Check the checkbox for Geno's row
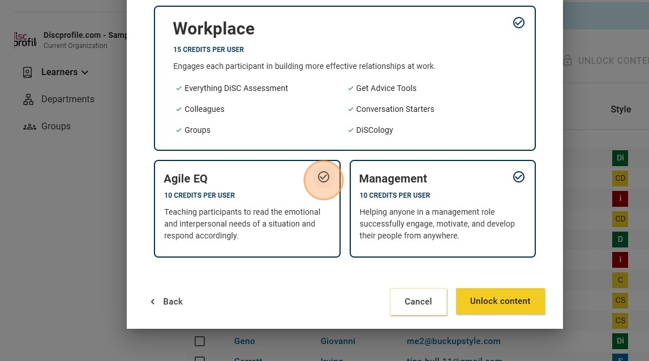This screenshot has height=361, width=649. 200,341
